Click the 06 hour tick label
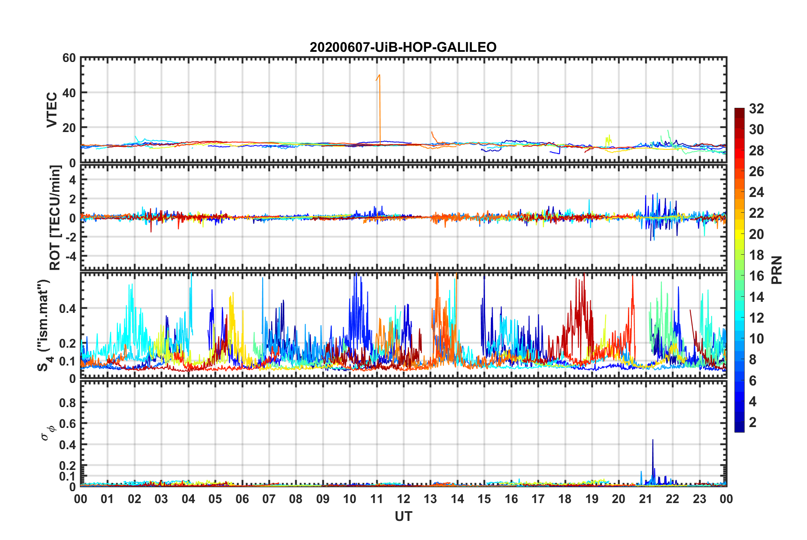This screenshot has width=807, height=540. [x=242, y=499]
